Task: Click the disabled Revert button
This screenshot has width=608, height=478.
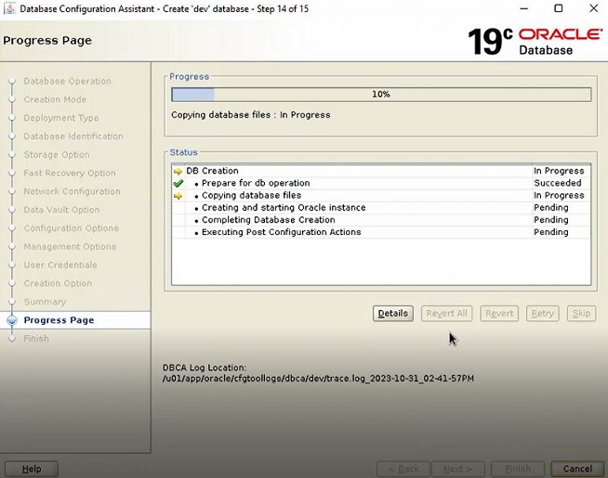Action: [499, 313]
